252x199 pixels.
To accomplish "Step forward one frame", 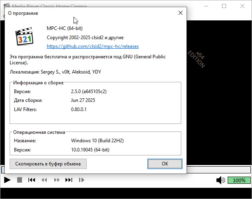I will pyautogui.click(x=81, y=180).
